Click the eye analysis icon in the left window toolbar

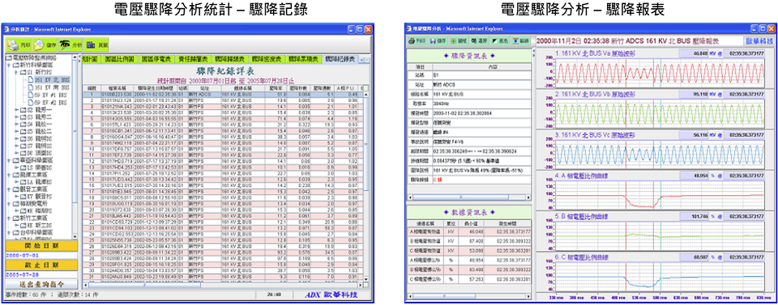[x=65, y=44]
